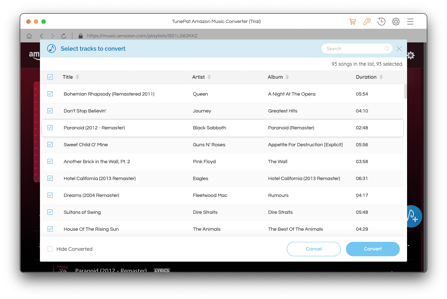Image resolution: width=447 pixels, height=299 pixels.
Task: Open the hamburger menu icon
Action: tap(410, 22)
